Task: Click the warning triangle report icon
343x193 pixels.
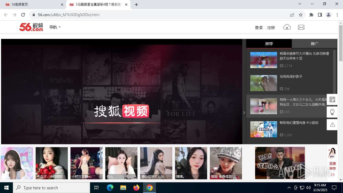Action: 332,125
